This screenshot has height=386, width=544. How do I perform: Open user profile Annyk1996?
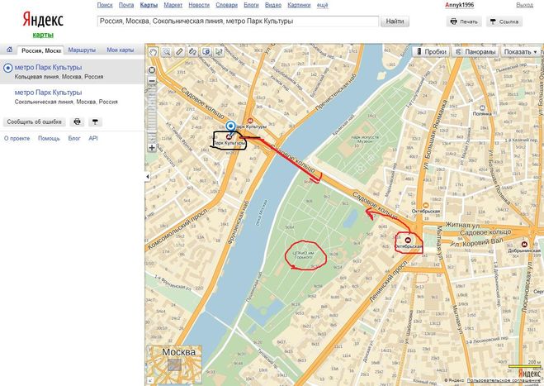click(459, 5)
